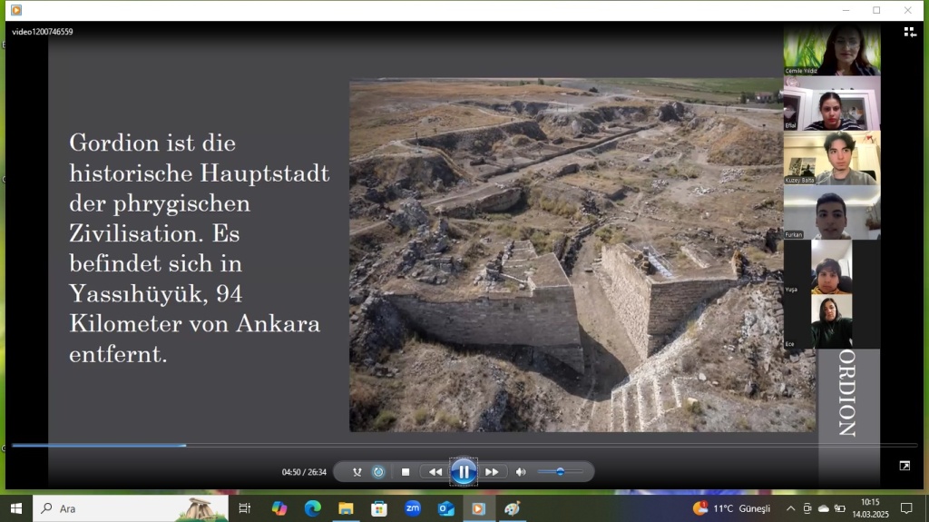This screenshot has width=929, height=522.
Task: Mute the player volume
Action: coord(521,472)
